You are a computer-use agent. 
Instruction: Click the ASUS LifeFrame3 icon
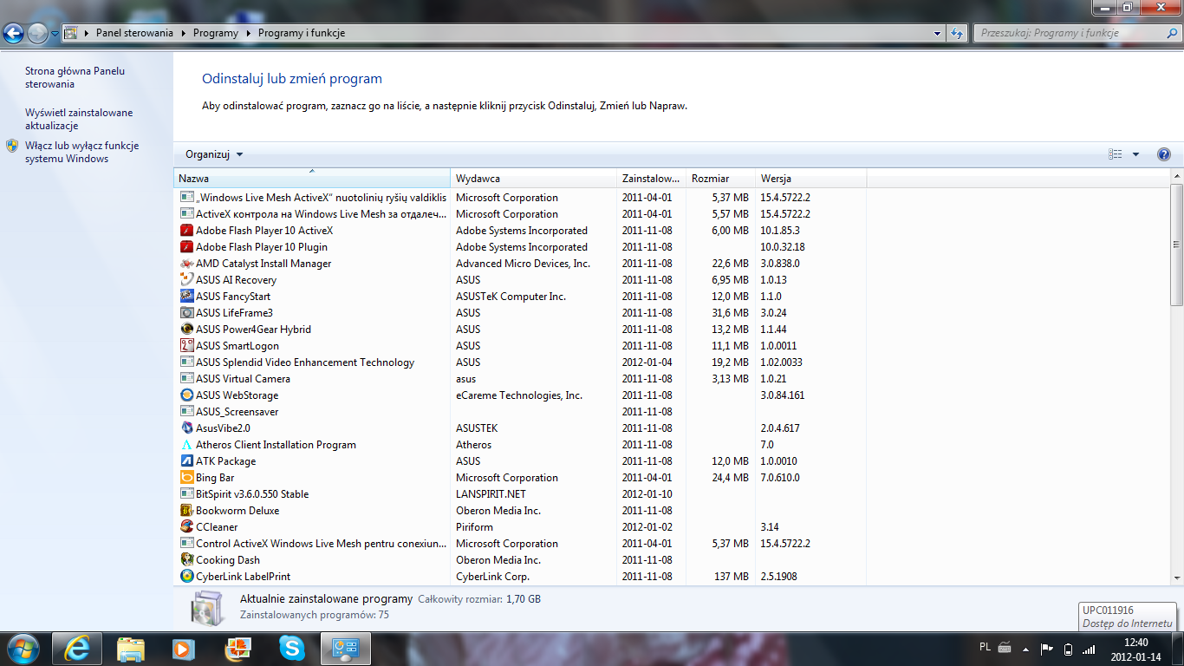click(x=186, y=313)
